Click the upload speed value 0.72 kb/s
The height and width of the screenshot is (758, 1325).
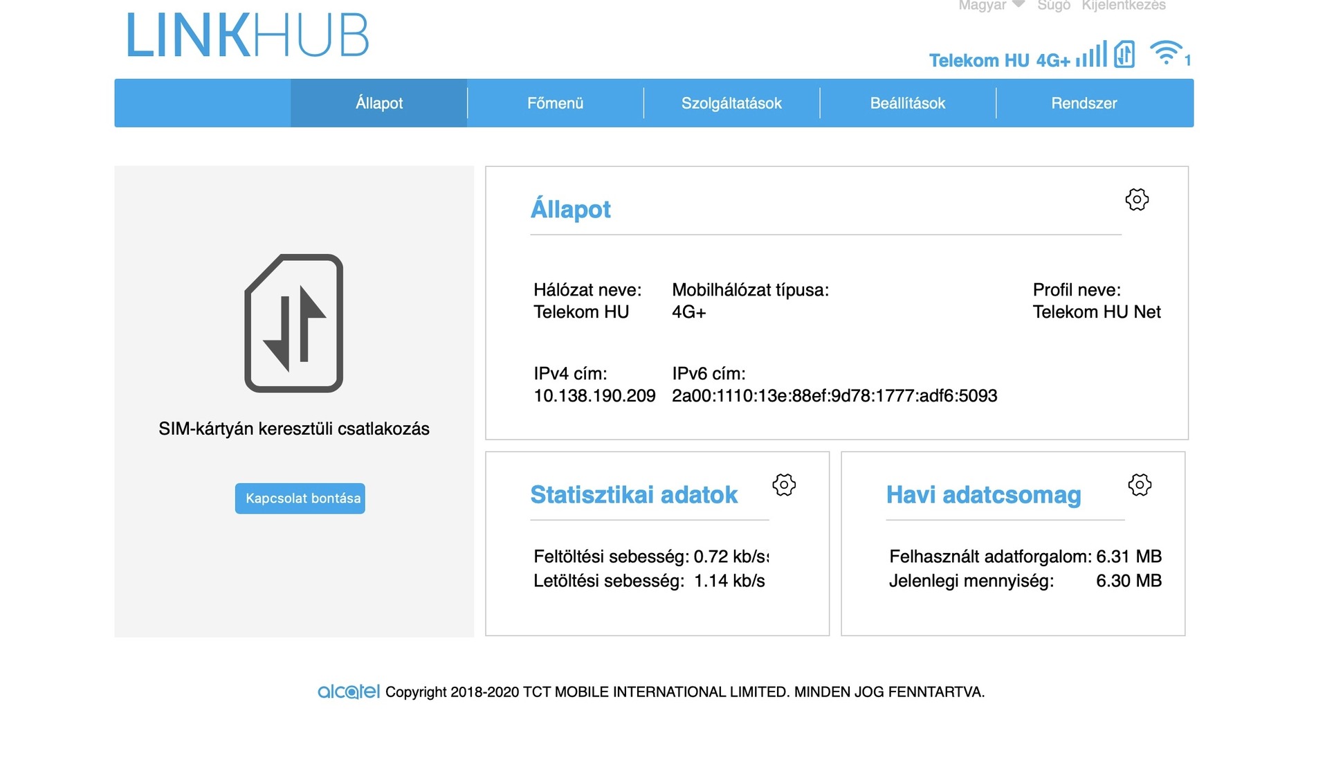731,557
